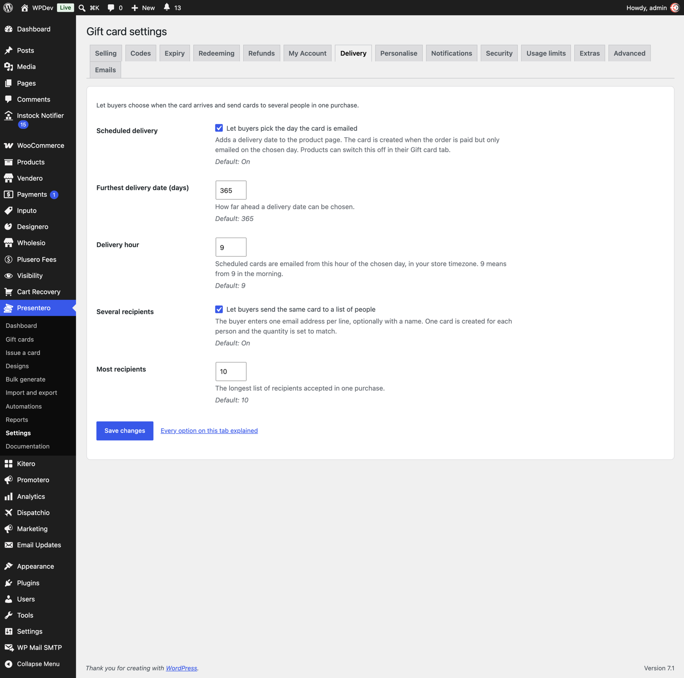This screenshot has width=684, height=678.
Task: Click the comments bubble in admin bar
Action: [x=111, y=8]
